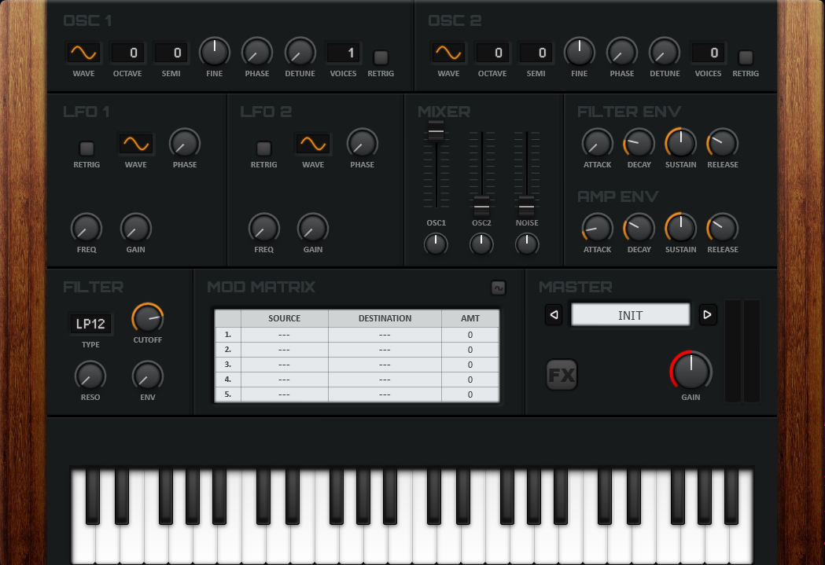Click OSC 1 semi value box
This screenshot has width=825, height=565.
coord(171,53)
